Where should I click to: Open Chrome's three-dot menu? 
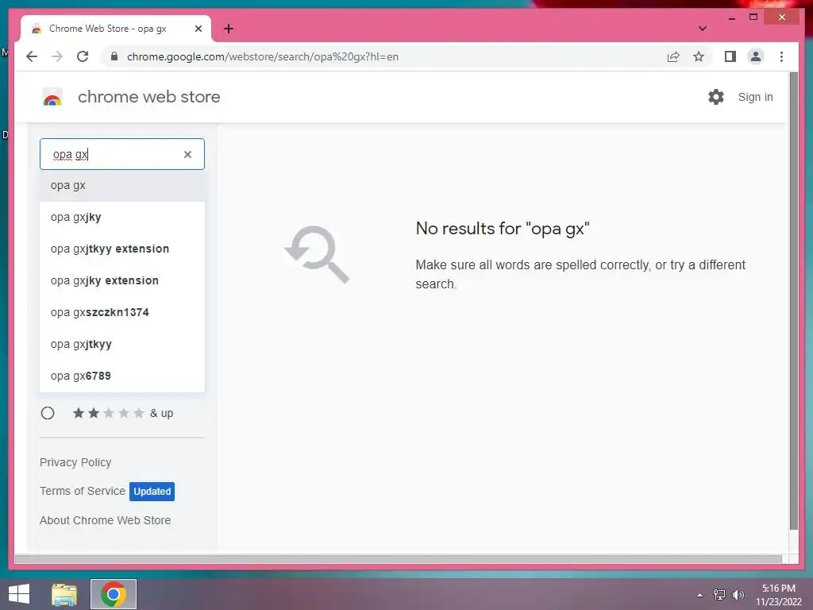tap(781, 56)
